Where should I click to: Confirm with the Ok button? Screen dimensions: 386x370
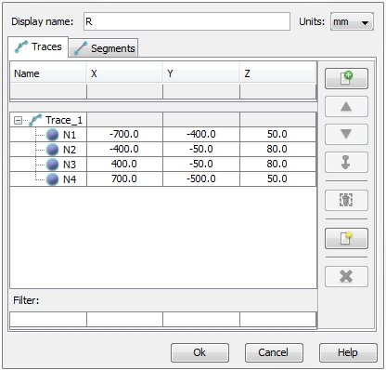coord(199,352)
